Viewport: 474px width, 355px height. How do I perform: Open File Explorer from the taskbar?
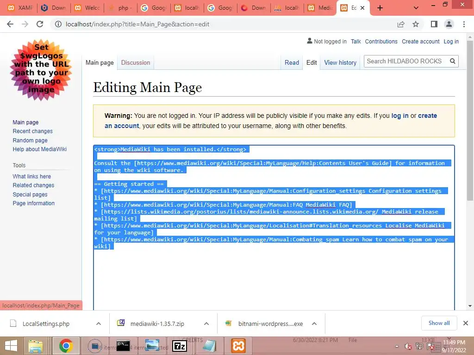35,346
